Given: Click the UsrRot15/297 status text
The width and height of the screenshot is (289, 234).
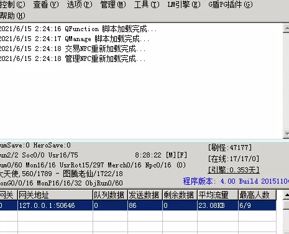Looking at the screenshot, I should [x=81, y=165].
